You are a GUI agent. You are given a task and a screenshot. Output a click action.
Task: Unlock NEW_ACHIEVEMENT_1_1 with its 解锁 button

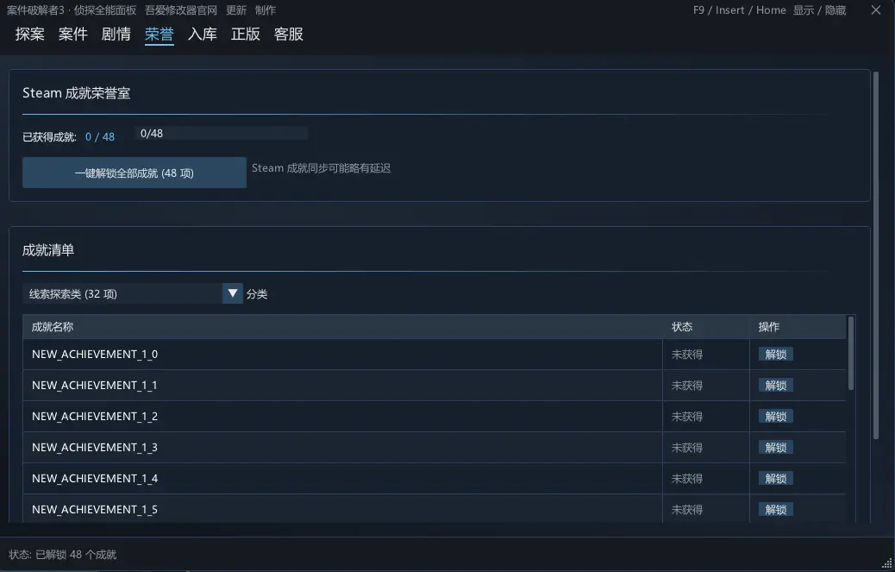(776, 386)
